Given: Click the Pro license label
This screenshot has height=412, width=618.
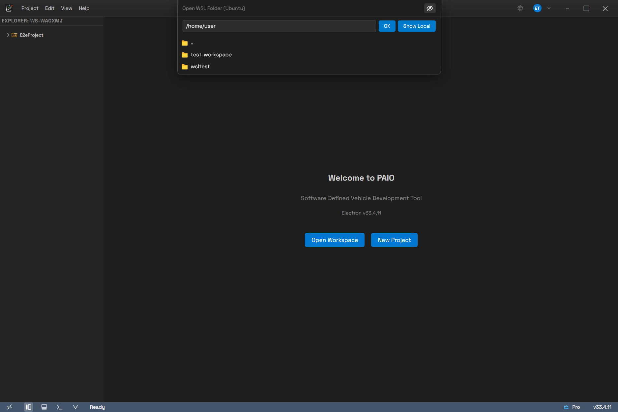Looking at the screenshot, I should tap(576, 407).
